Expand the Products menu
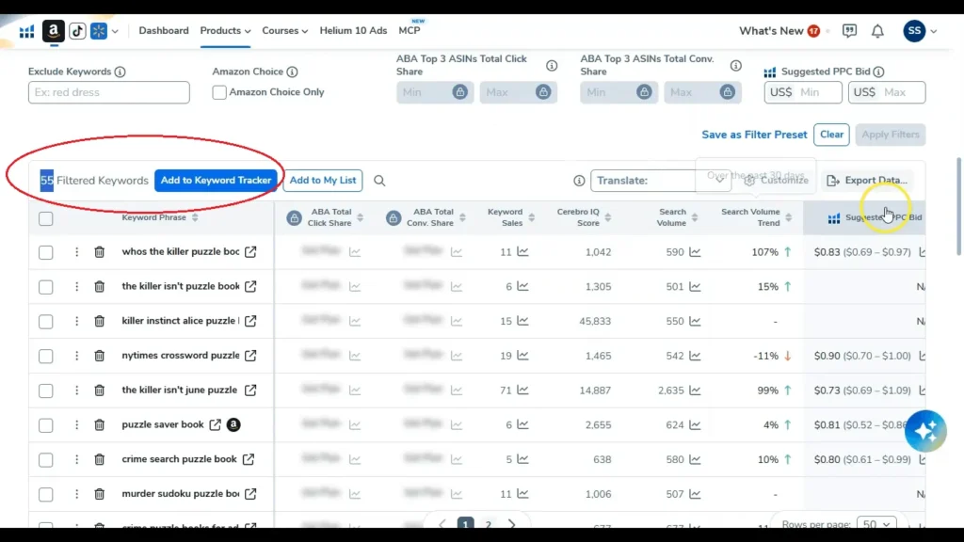The height and width of the screenshot is (542, 964). pos(225,31)
